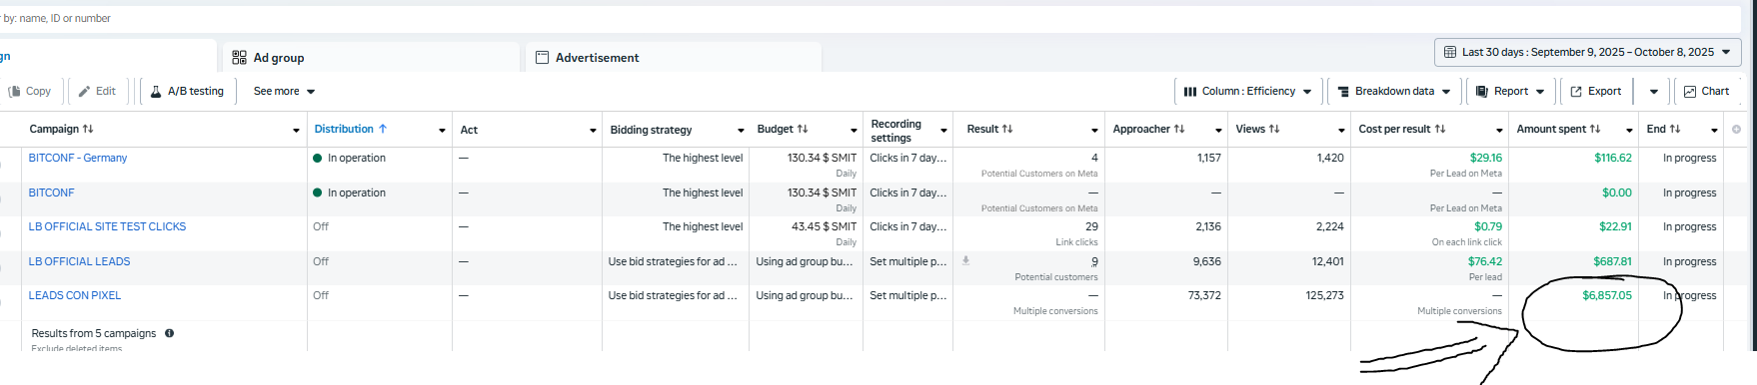Sort by Views using sort arrows
This screenshot has width=1757, height=385.
(x=1274, y=129)
